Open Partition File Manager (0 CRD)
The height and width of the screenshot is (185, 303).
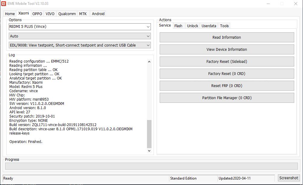[x=227, y=98]
